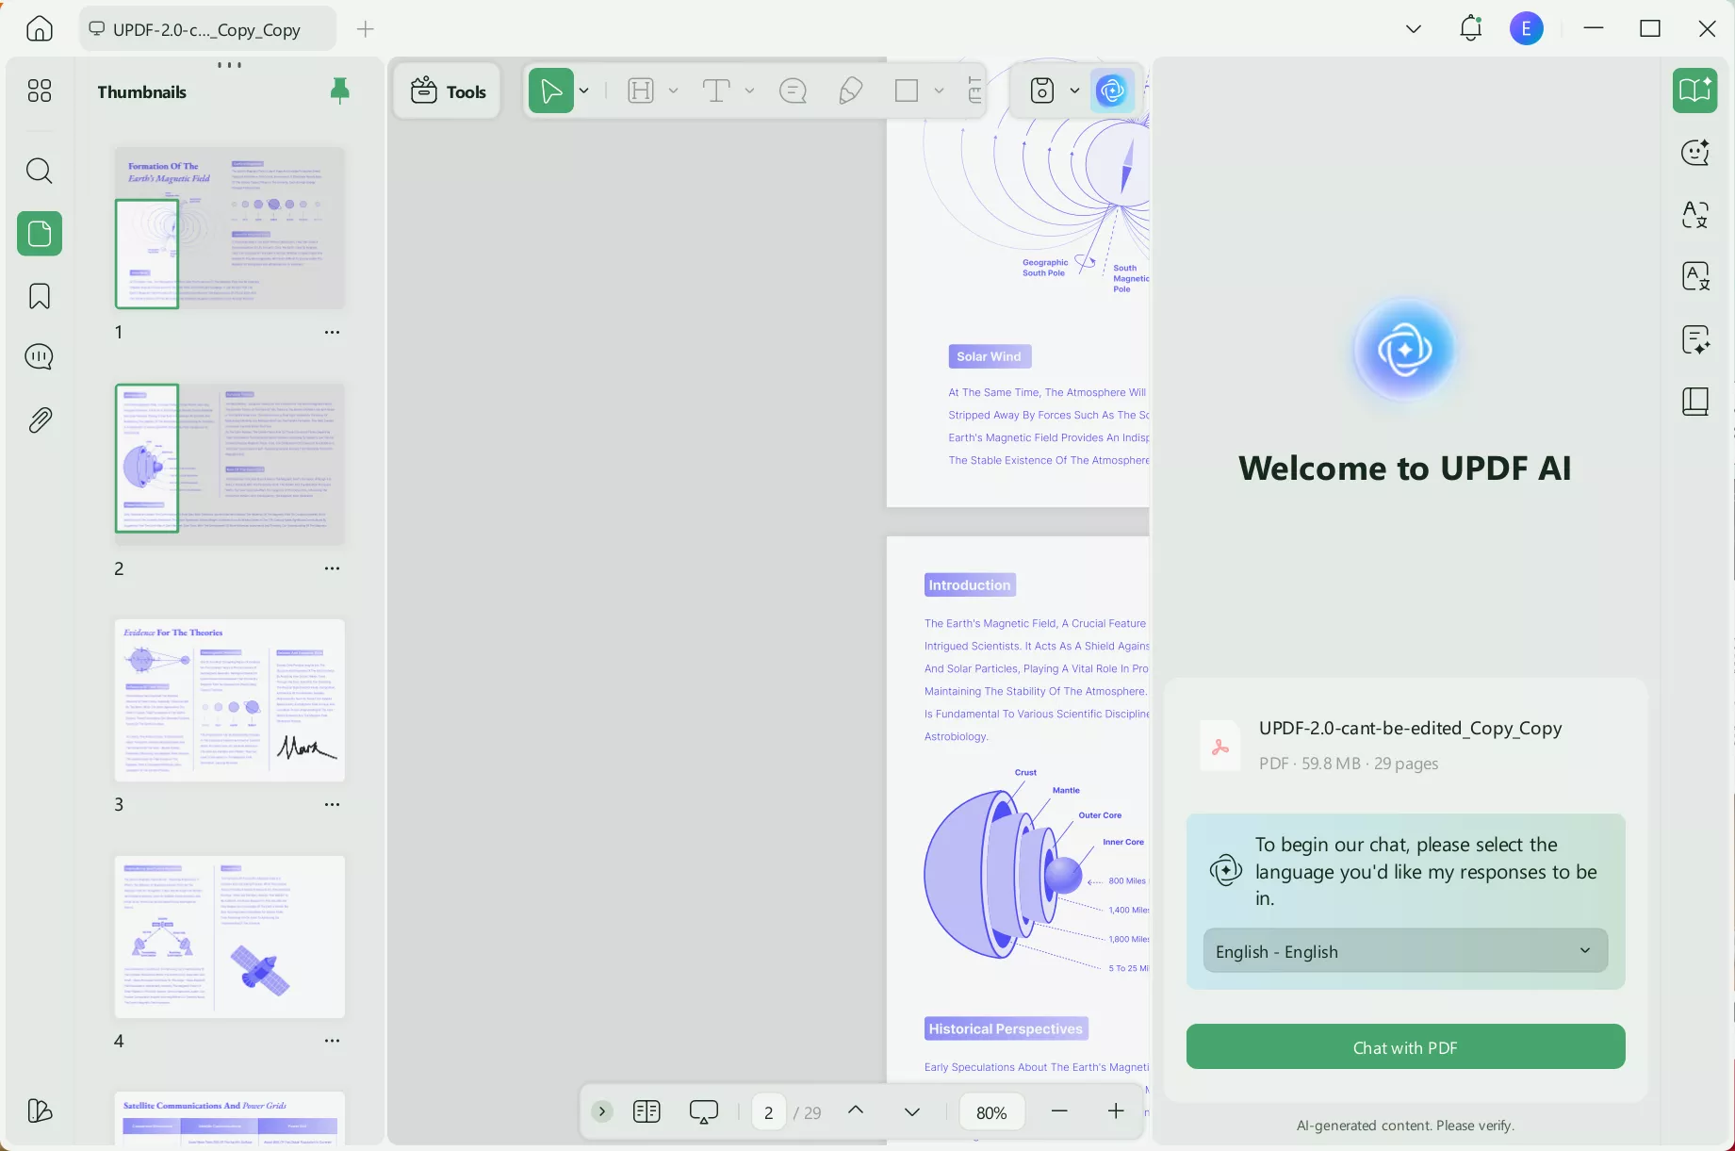The width and height of the screenshot is (1735, 1151).
Task: Expand the selection tool dropdown arrow
Action: 584,91
